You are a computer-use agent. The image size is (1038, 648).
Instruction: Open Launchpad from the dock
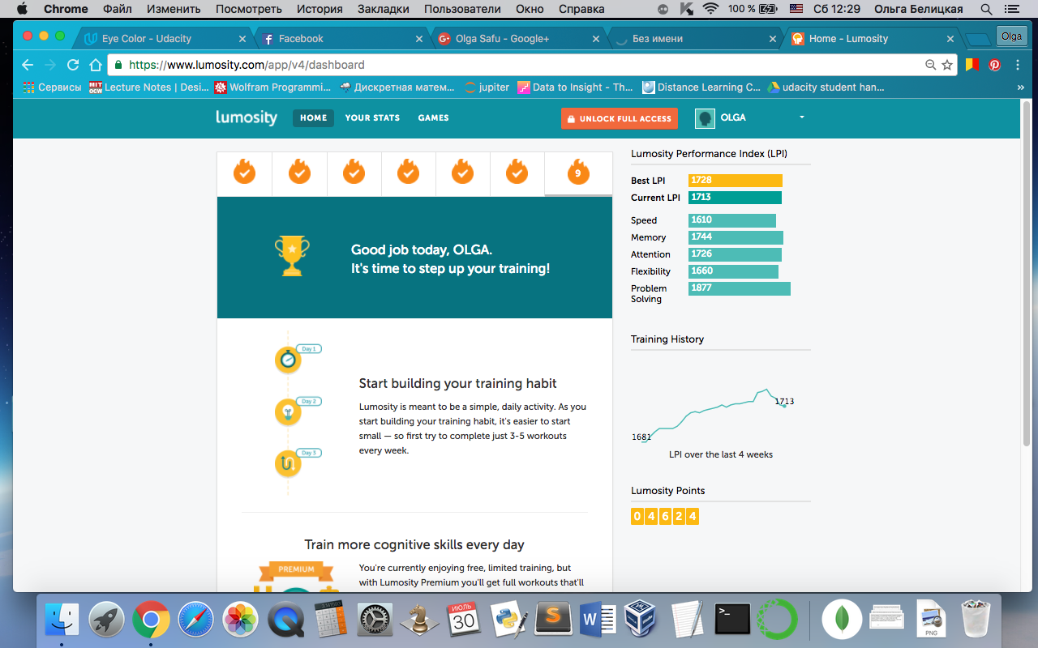(x=106, y=621)
